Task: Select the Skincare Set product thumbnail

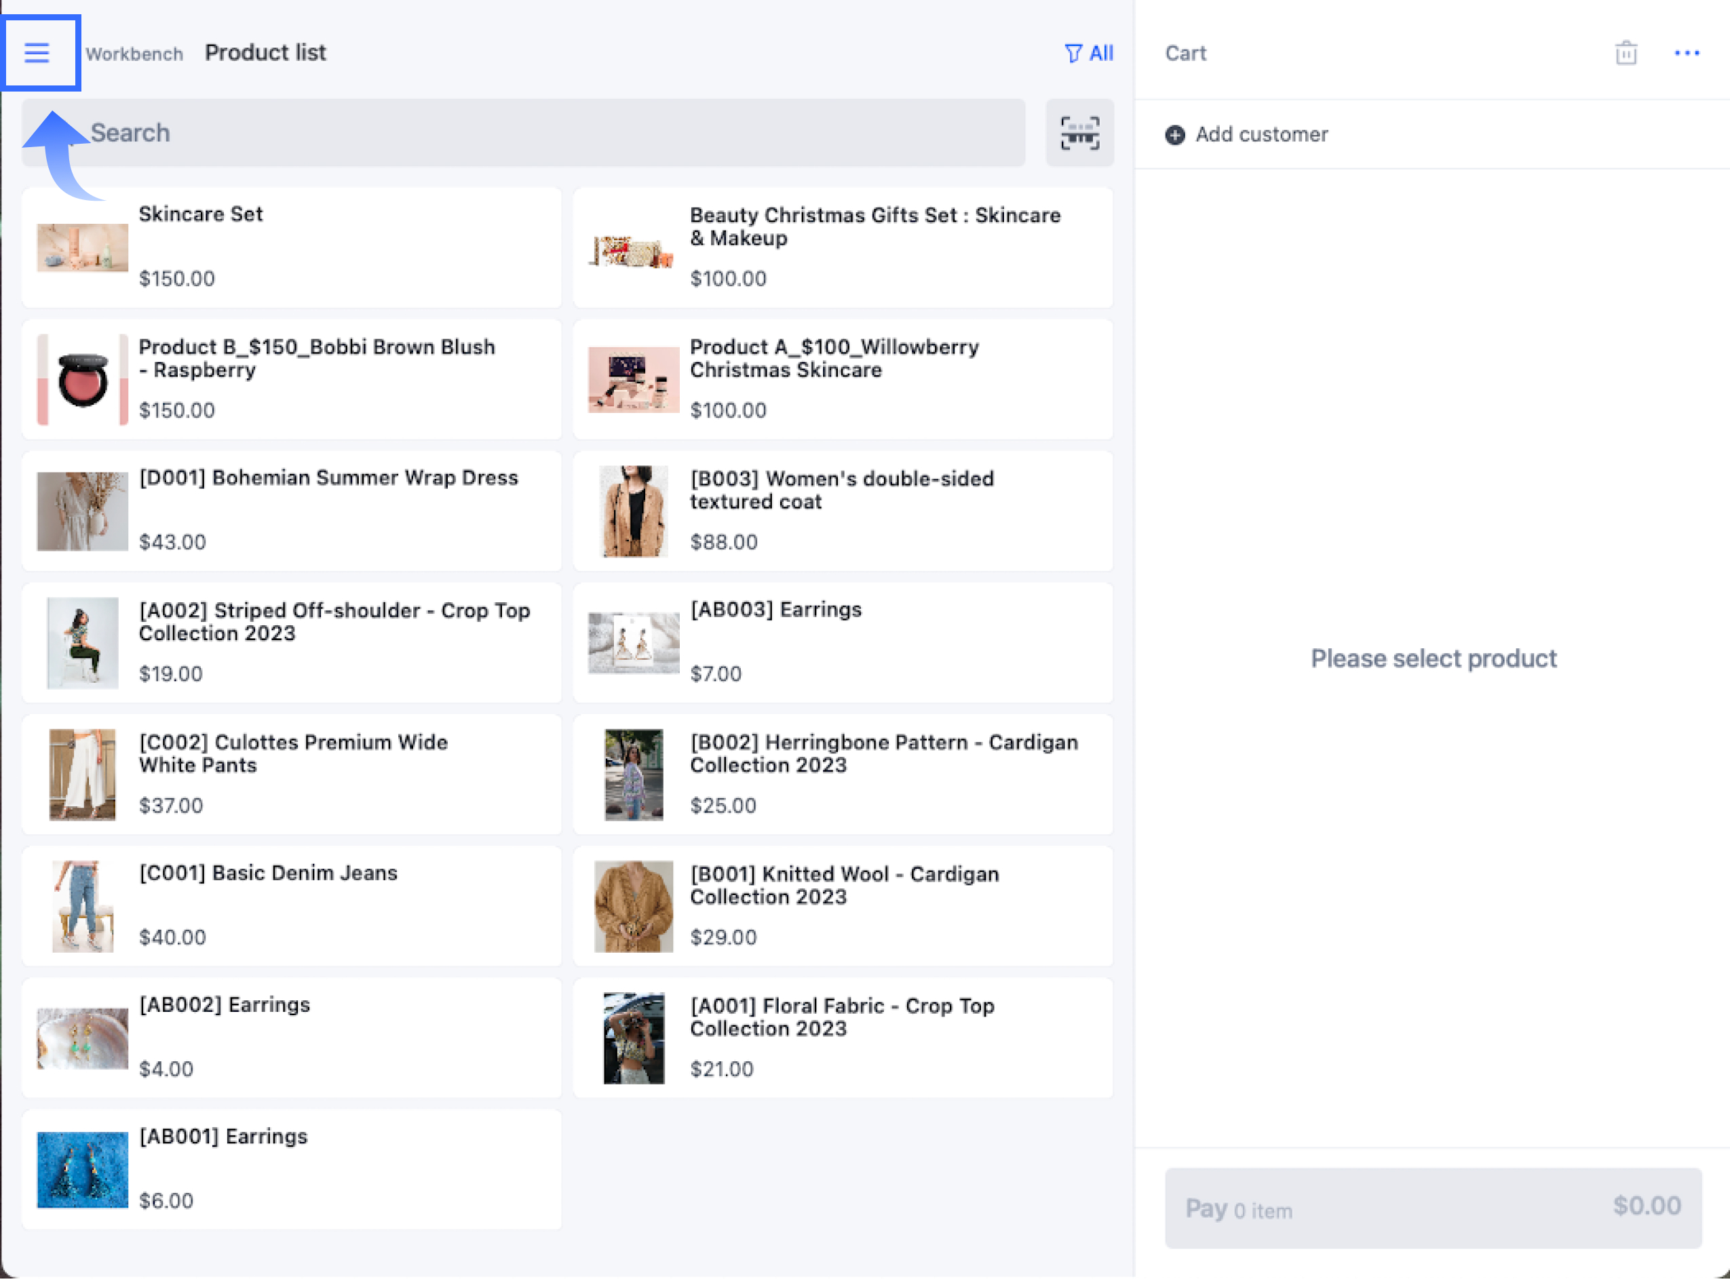Action: (x=83, y=247)
